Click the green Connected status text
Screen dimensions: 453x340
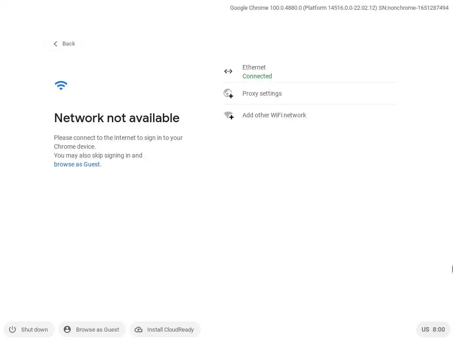pos(257,76)
